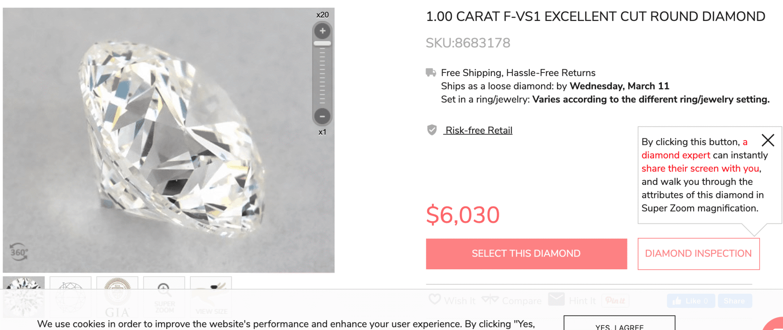Click the Compare diamonds icon
This screenshot has width=783, height=330.
(491, 300)
